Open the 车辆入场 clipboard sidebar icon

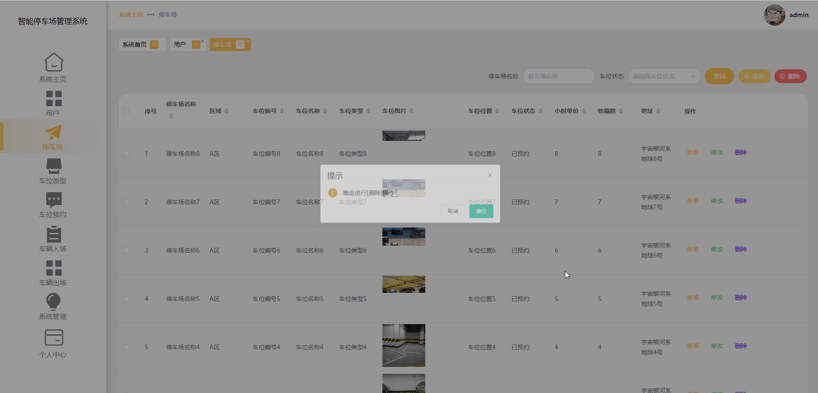coord(54,234)
